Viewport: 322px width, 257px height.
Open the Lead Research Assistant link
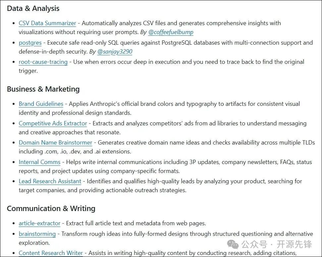point(50,181)
